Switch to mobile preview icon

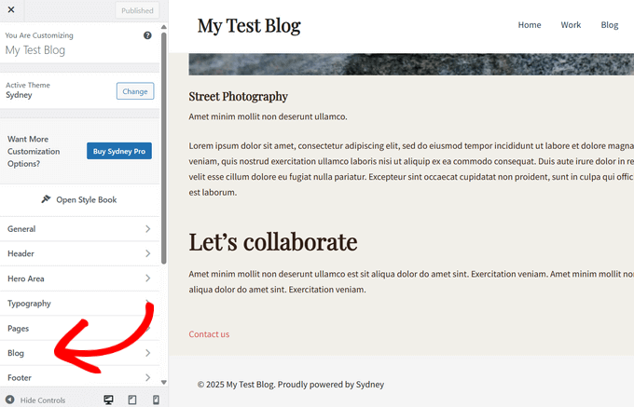click(156, 400)
